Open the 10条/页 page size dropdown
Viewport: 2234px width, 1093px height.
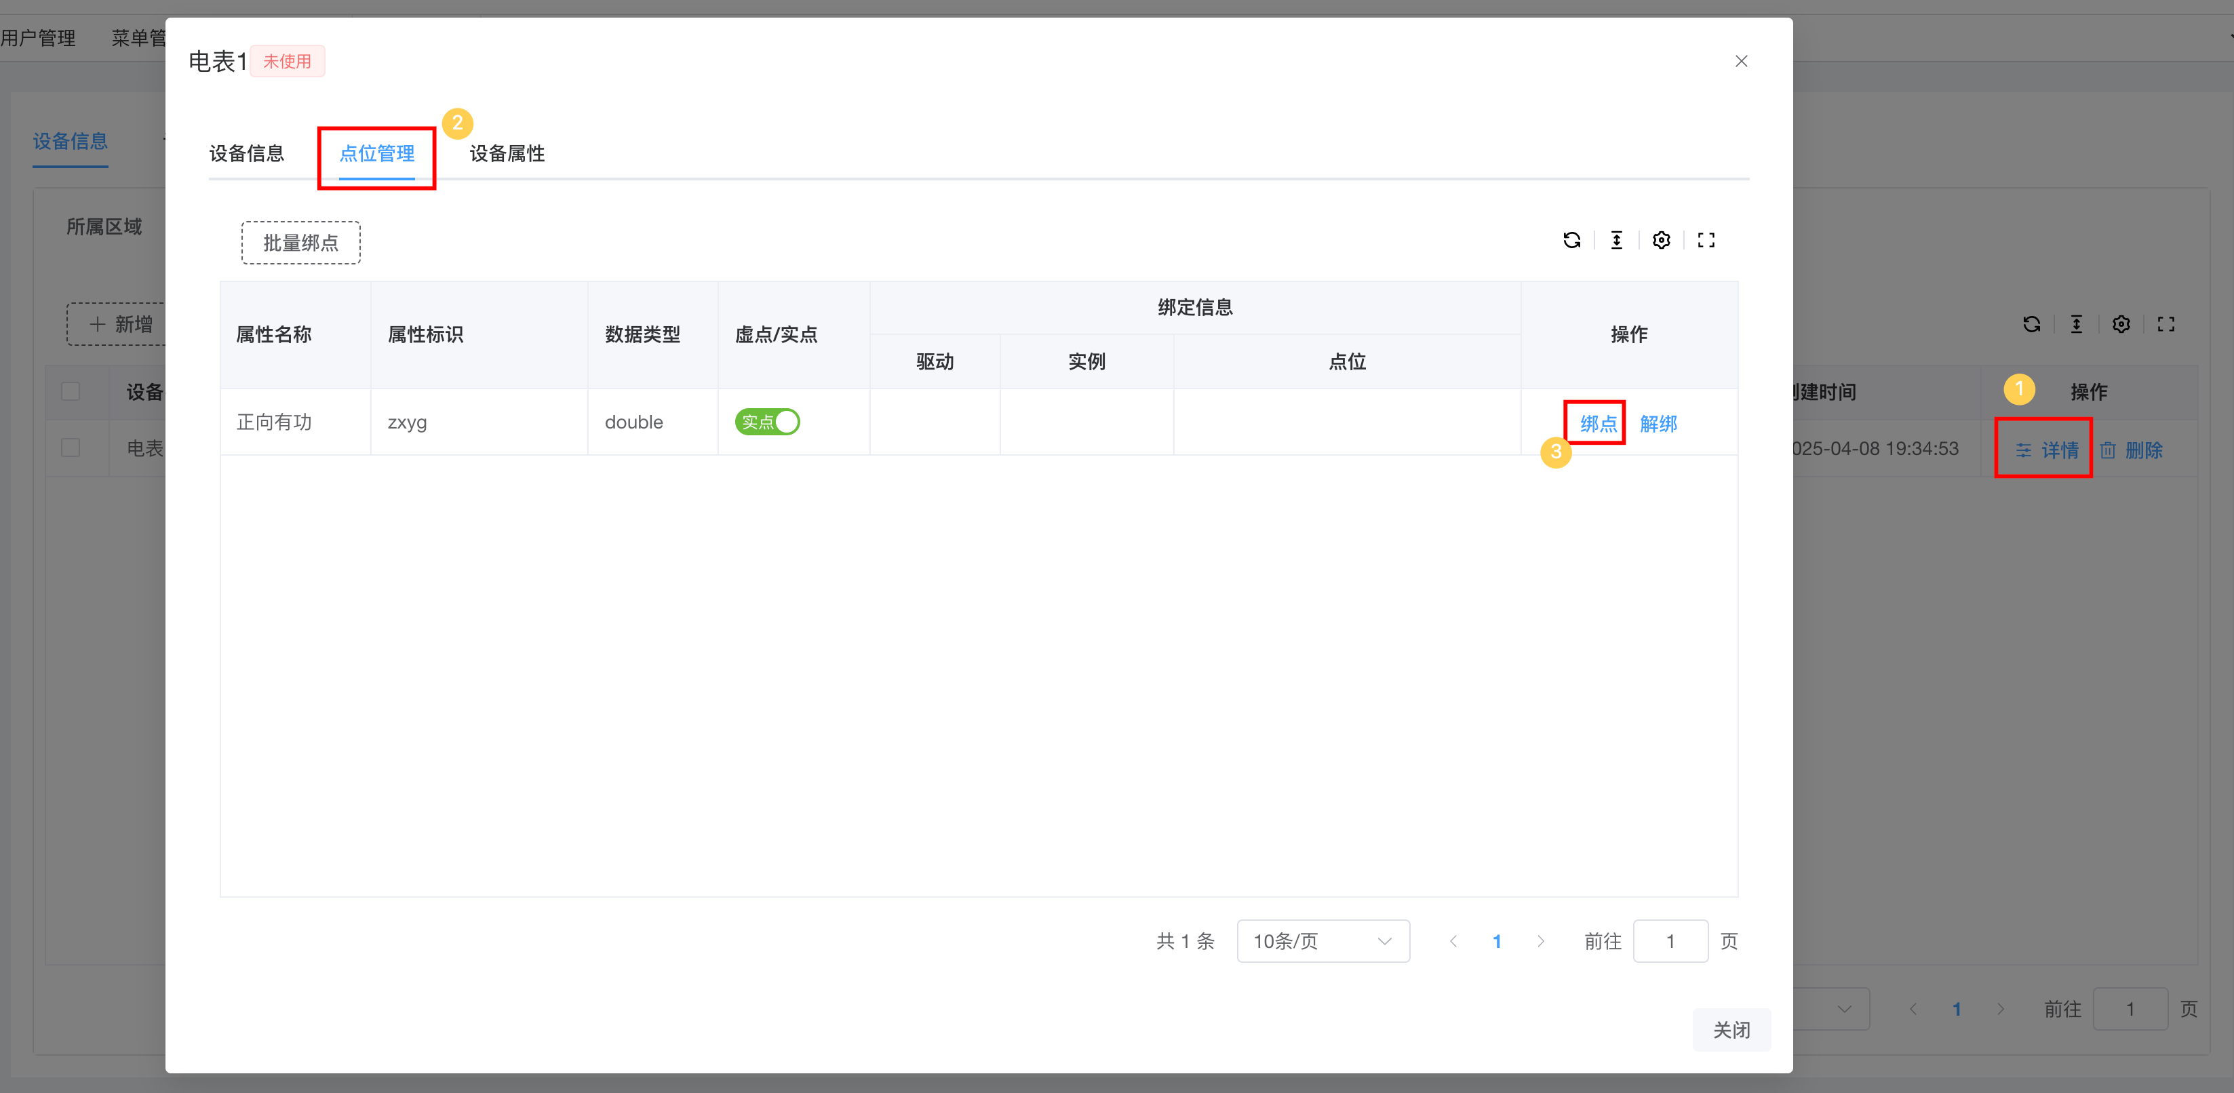click(1322, 941)
